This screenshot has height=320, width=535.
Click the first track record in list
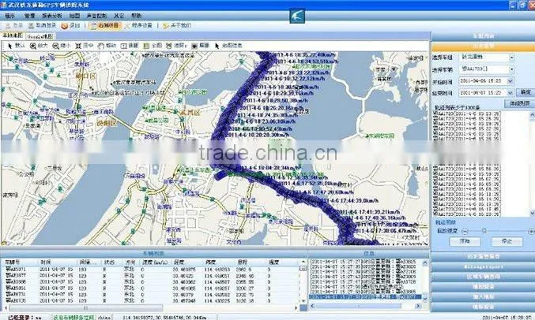point(466,113)
